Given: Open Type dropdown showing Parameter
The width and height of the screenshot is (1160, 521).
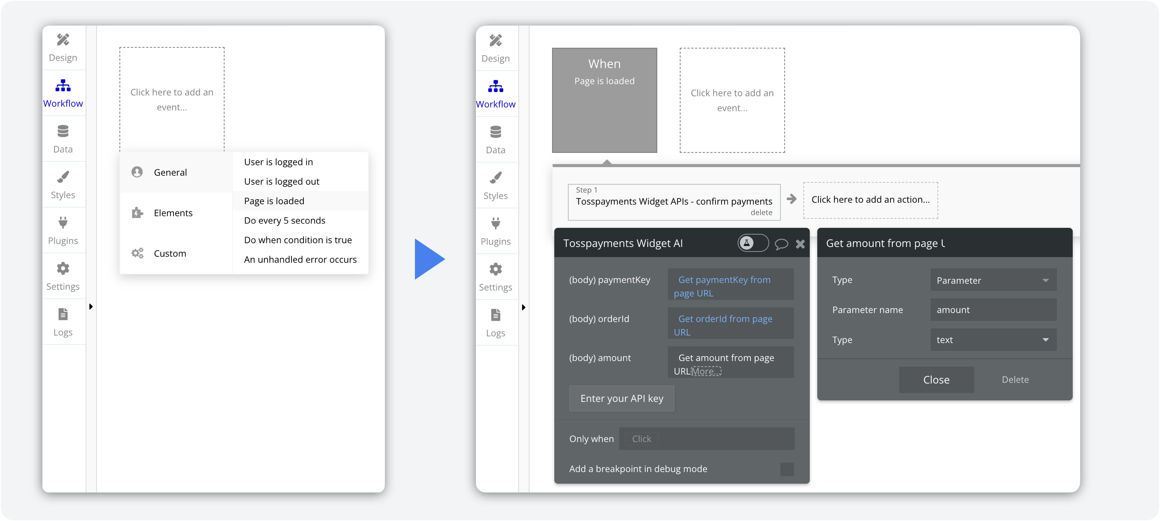Looking at the screenshot, I should click(993, 280).
